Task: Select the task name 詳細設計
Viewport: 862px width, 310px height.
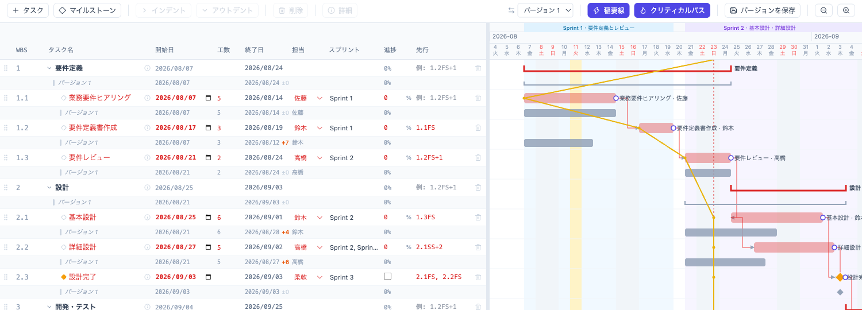Action: 83,247
